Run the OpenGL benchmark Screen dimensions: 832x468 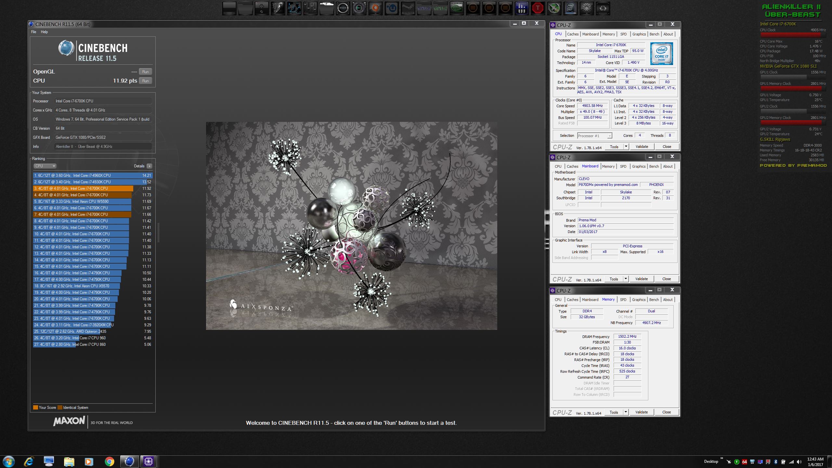pyautogui.click(x=145, y=72)
